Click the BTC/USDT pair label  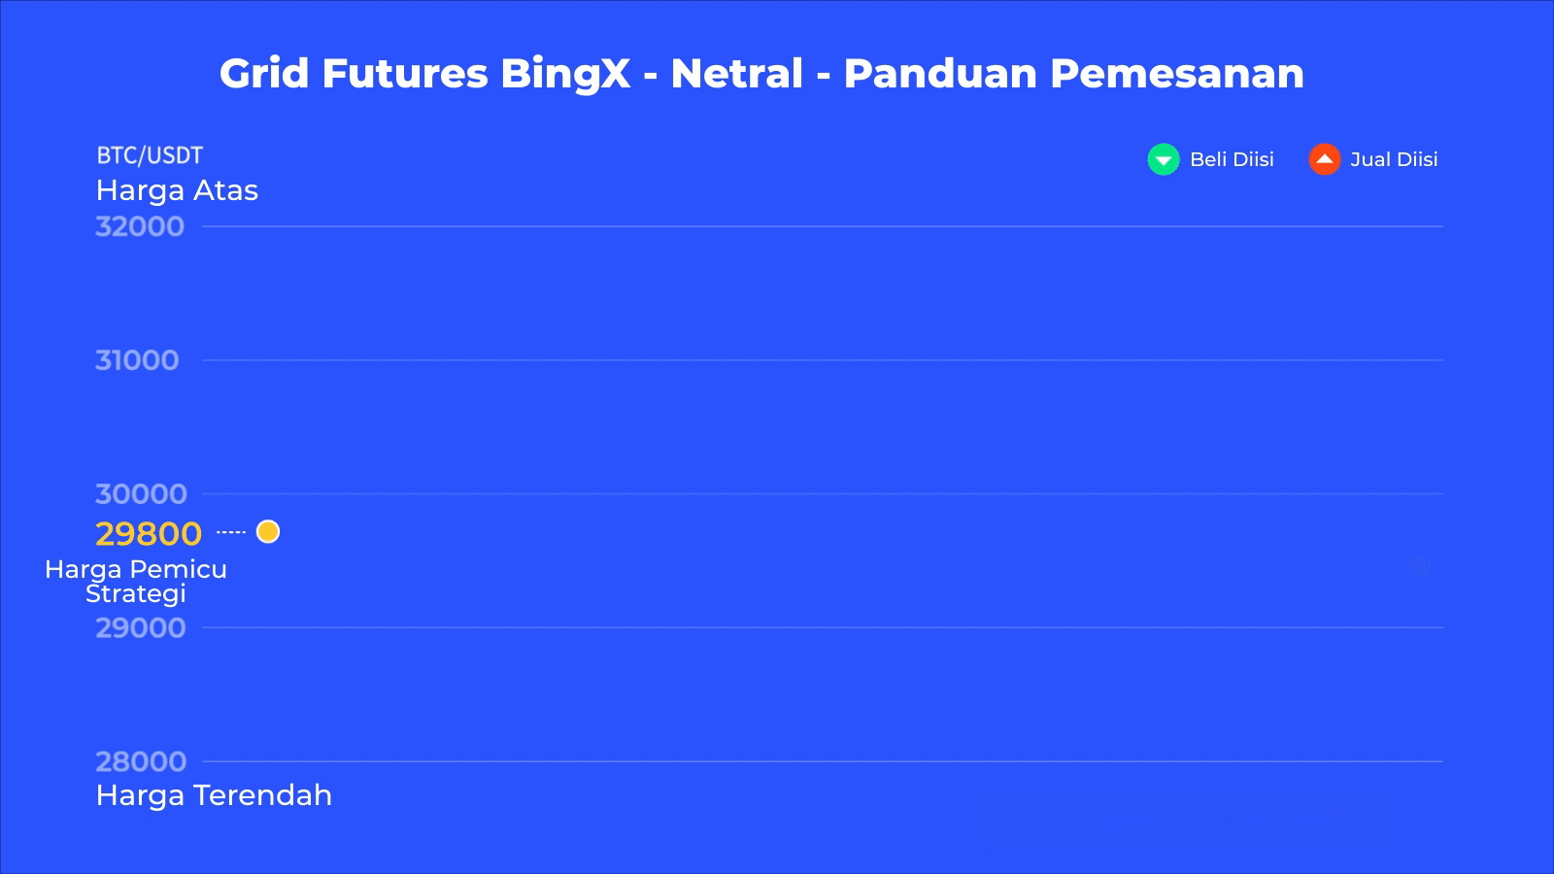150,155
